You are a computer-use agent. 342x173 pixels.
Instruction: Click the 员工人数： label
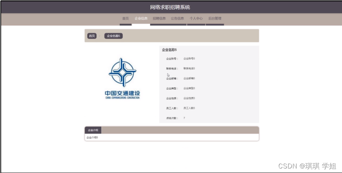click(172, 108)
